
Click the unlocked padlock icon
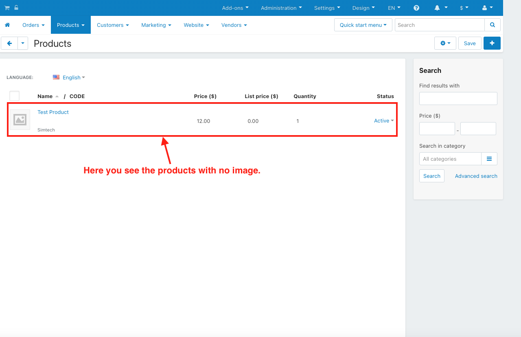click(x=16, y=8)
